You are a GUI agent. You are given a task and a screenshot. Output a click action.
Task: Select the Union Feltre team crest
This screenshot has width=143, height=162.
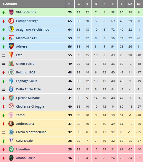[11, 64]
